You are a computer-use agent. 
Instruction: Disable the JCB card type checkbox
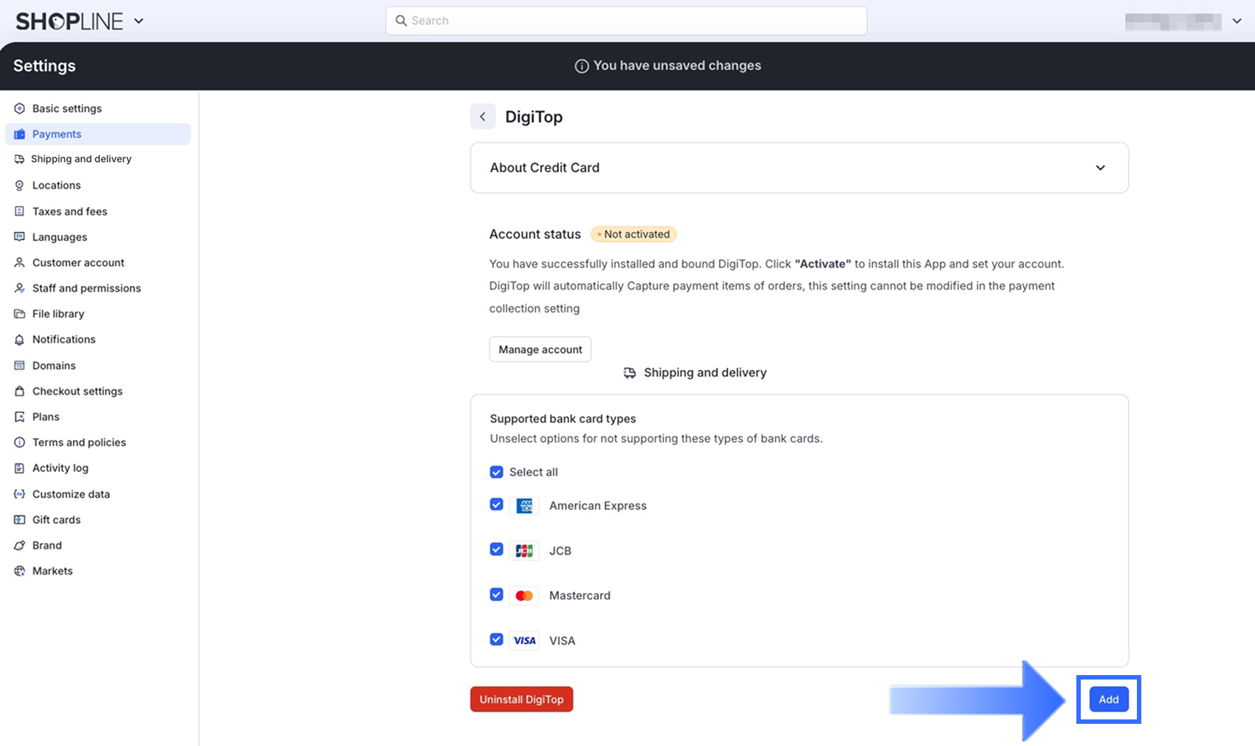coord(497,550)
